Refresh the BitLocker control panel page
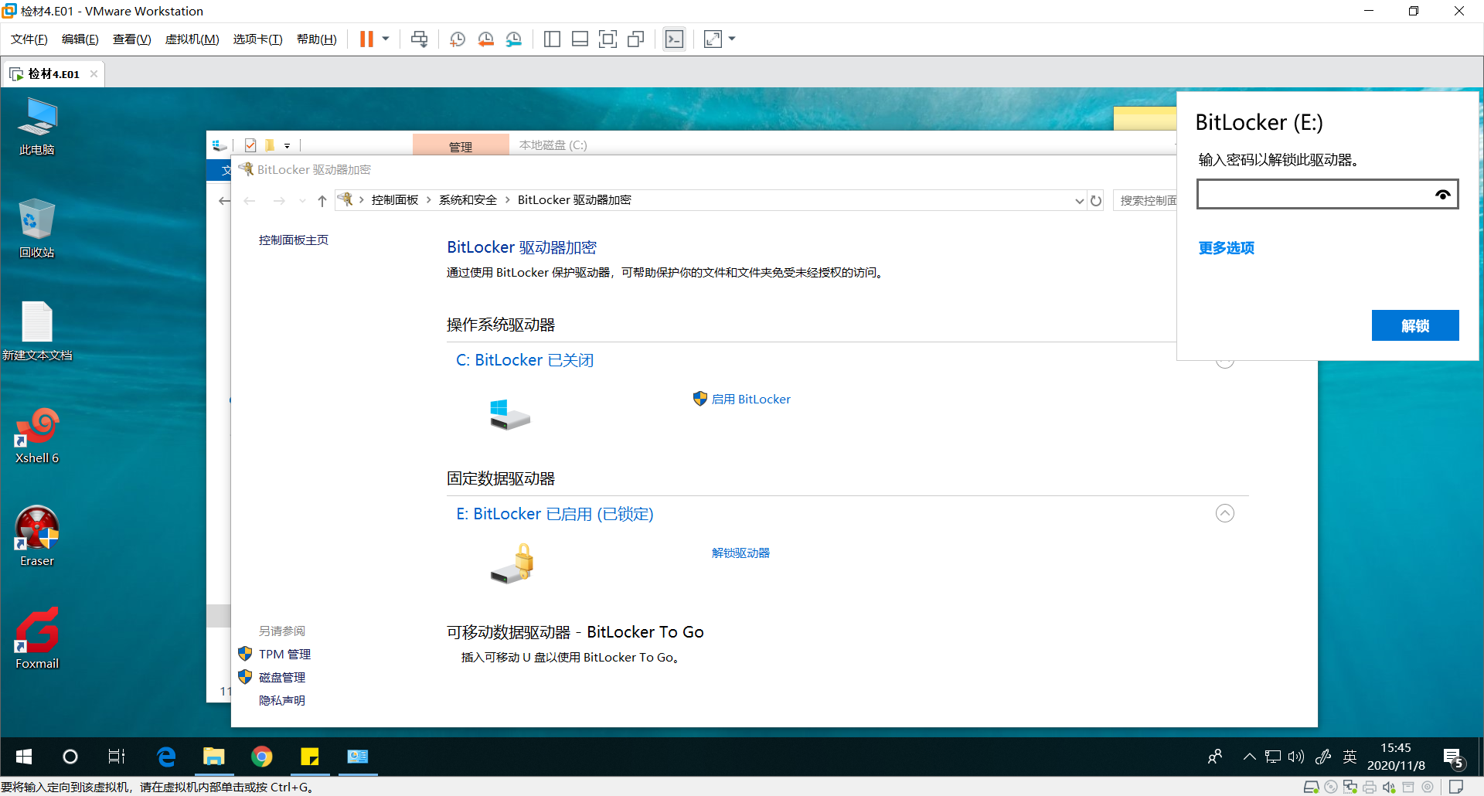Viewport: 1484px width, 796px height. 1096,201
